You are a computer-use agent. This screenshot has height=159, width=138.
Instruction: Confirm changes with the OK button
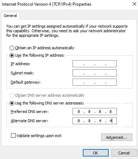pos(96,153)
